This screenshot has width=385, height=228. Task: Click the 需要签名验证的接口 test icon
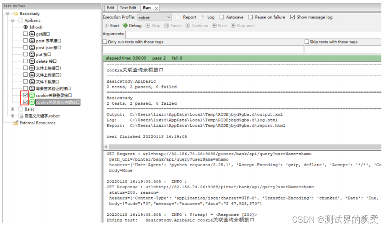(32, 88)
